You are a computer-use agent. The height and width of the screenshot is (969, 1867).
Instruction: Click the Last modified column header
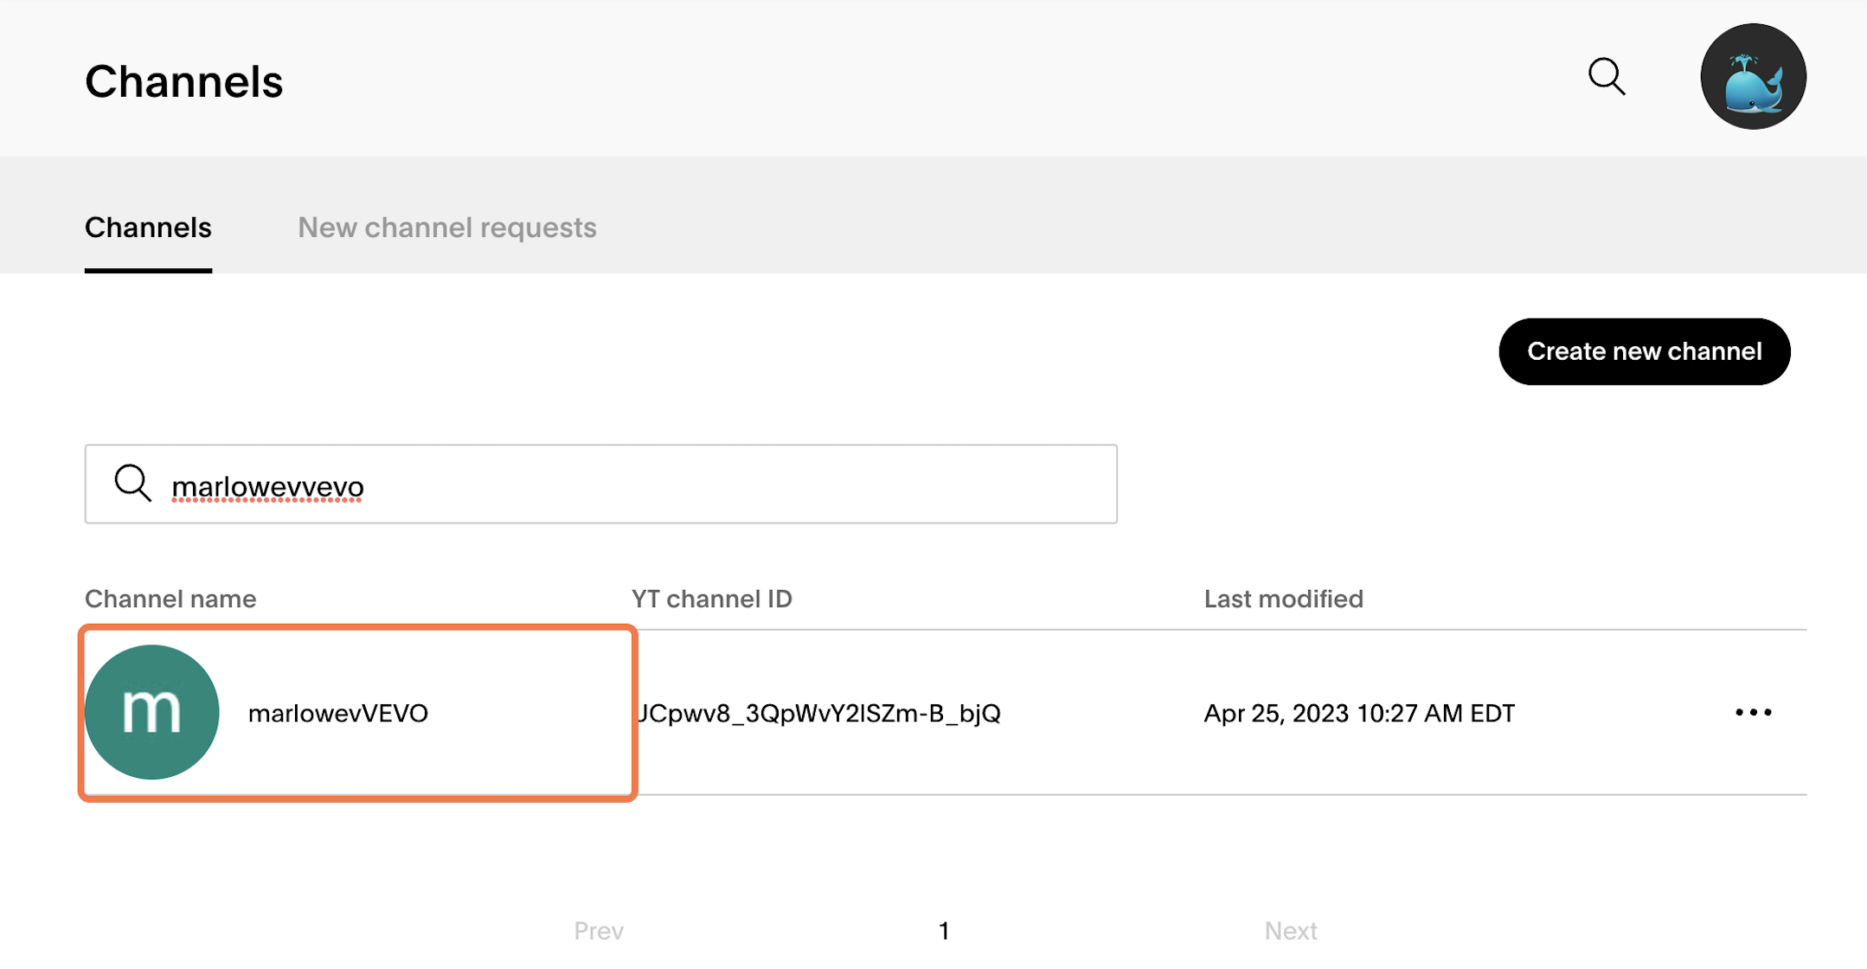tap(1283, 599)
